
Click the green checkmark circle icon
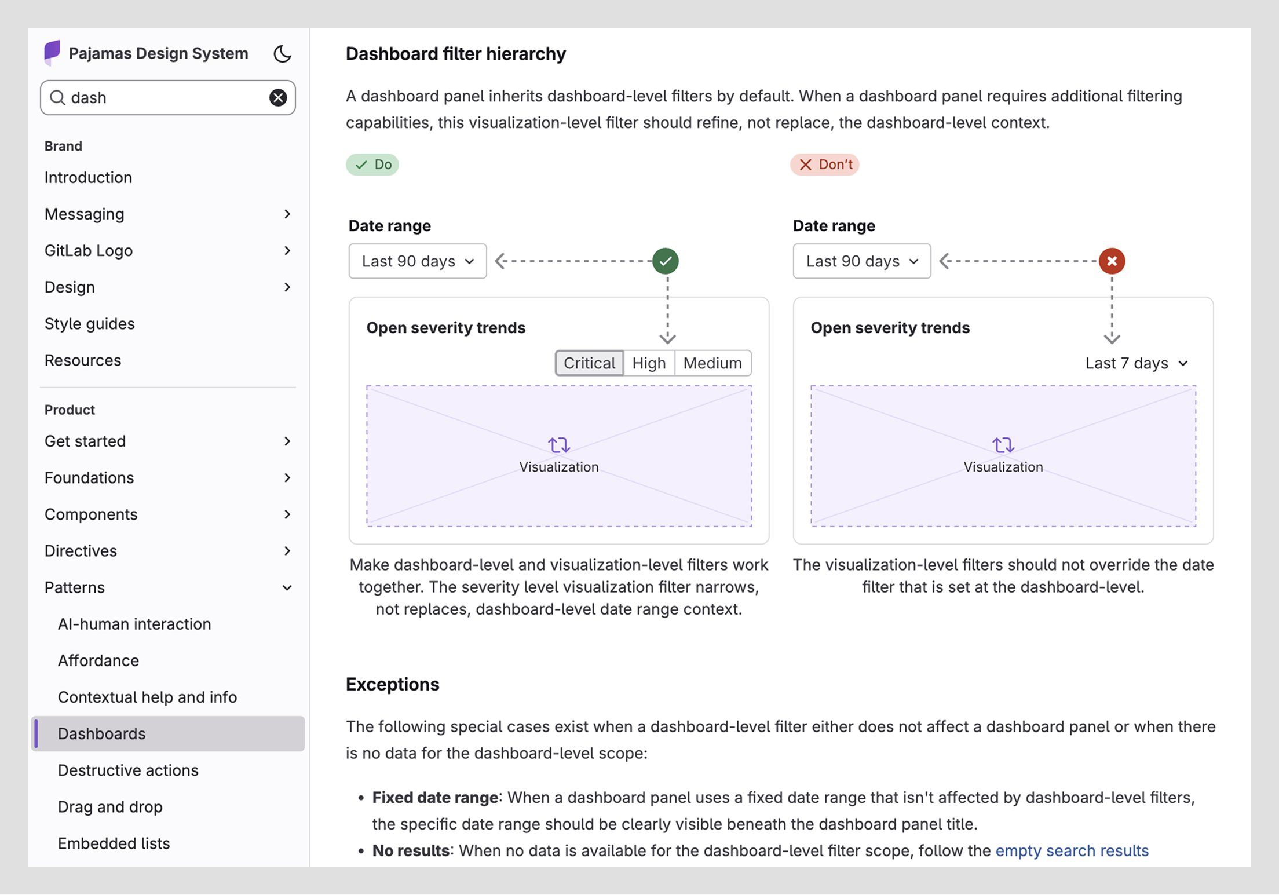coord(666,261)
